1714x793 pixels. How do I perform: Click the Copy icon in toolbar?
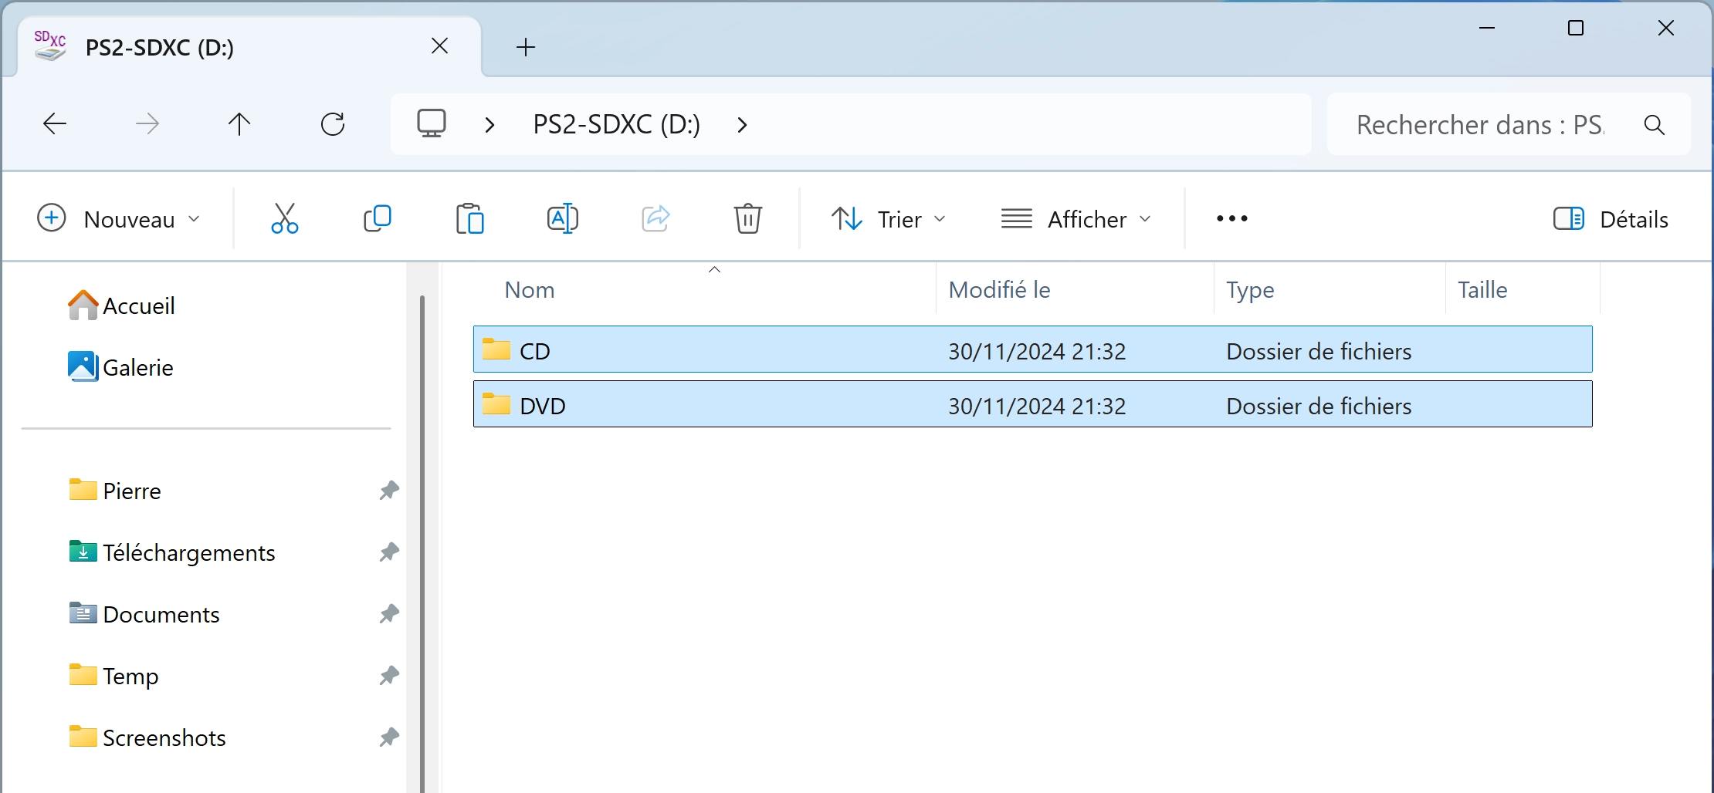click(x=377, y=219)
